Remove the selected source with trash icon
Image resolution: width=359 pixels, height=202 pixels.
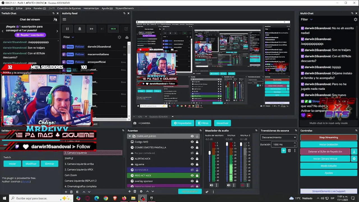(x=135, y=191)
